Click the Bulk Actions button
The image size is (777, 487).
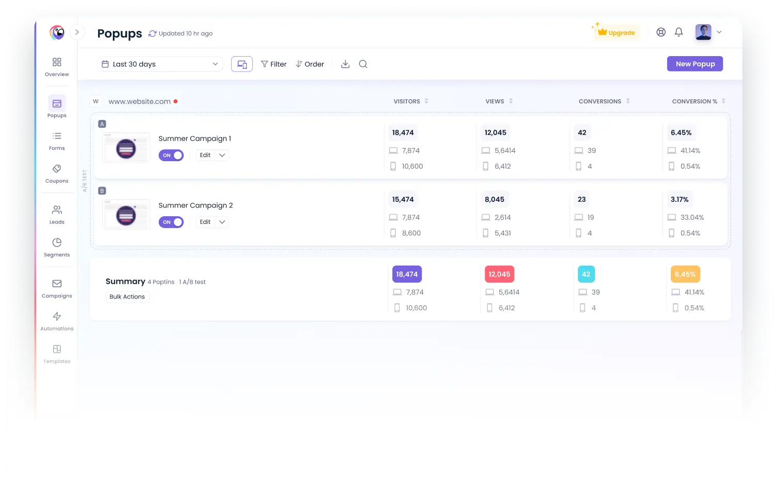pos(127,297)
